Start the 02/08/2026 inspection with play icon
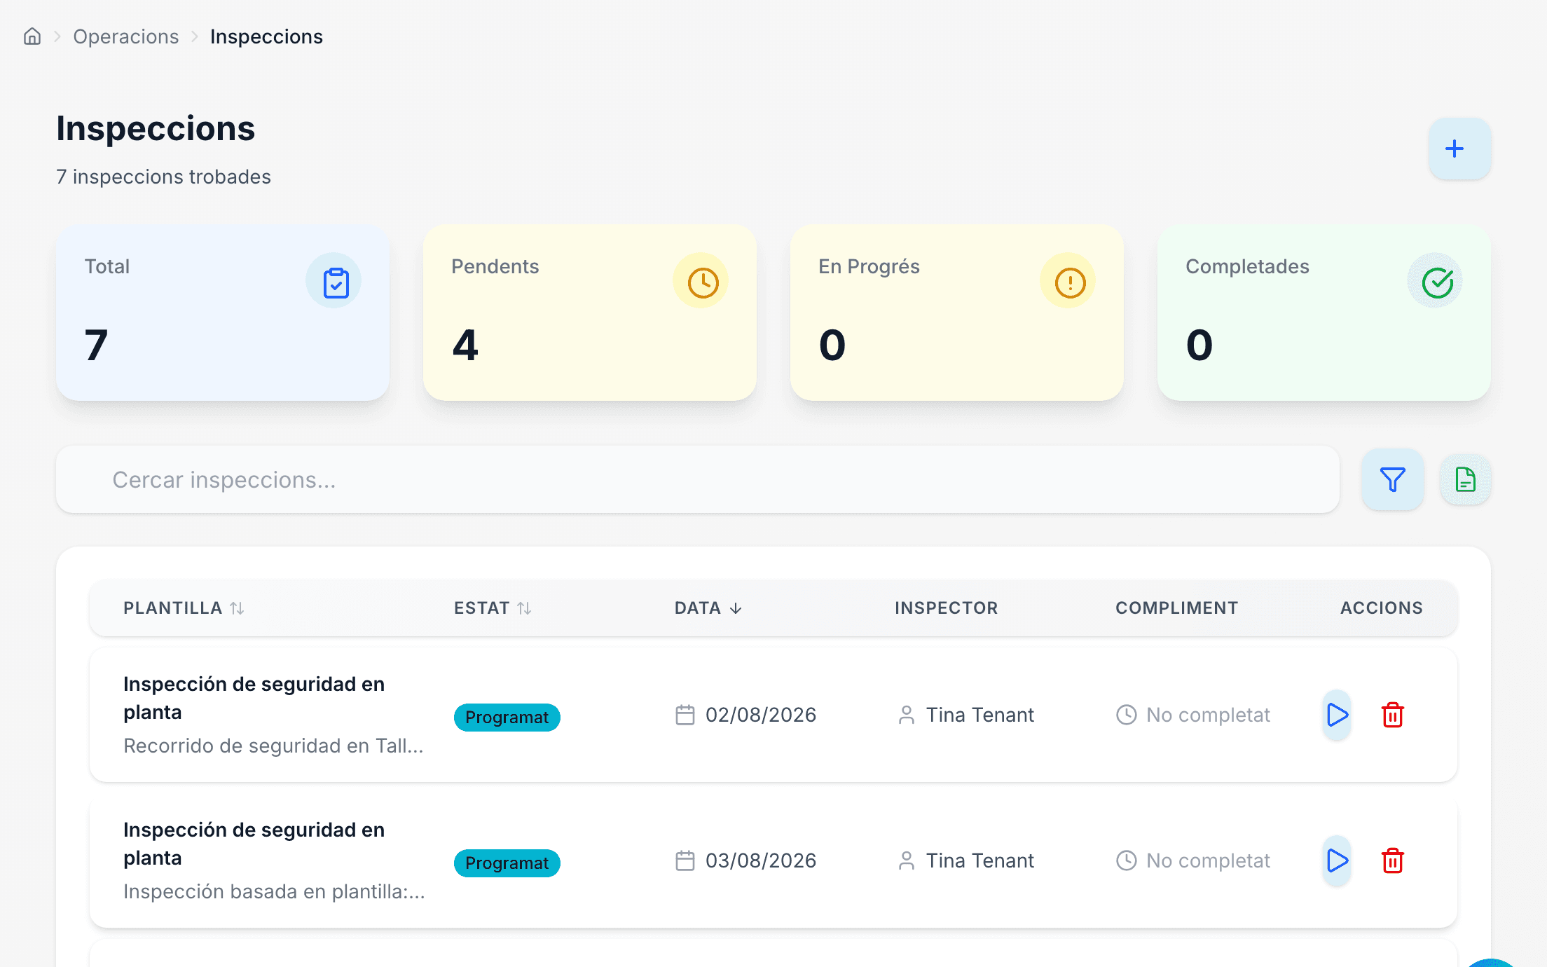The width and height of the screenshot is (1547, 967). [1337, 715]
